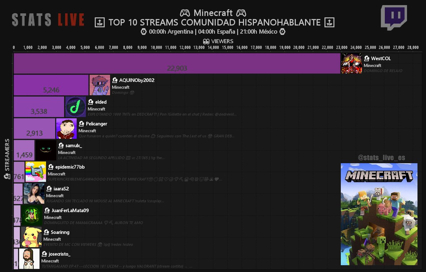Open josecristo_'s pixel avatar
The height and width of the screenshot is (272, 426).
pos(29,259)
